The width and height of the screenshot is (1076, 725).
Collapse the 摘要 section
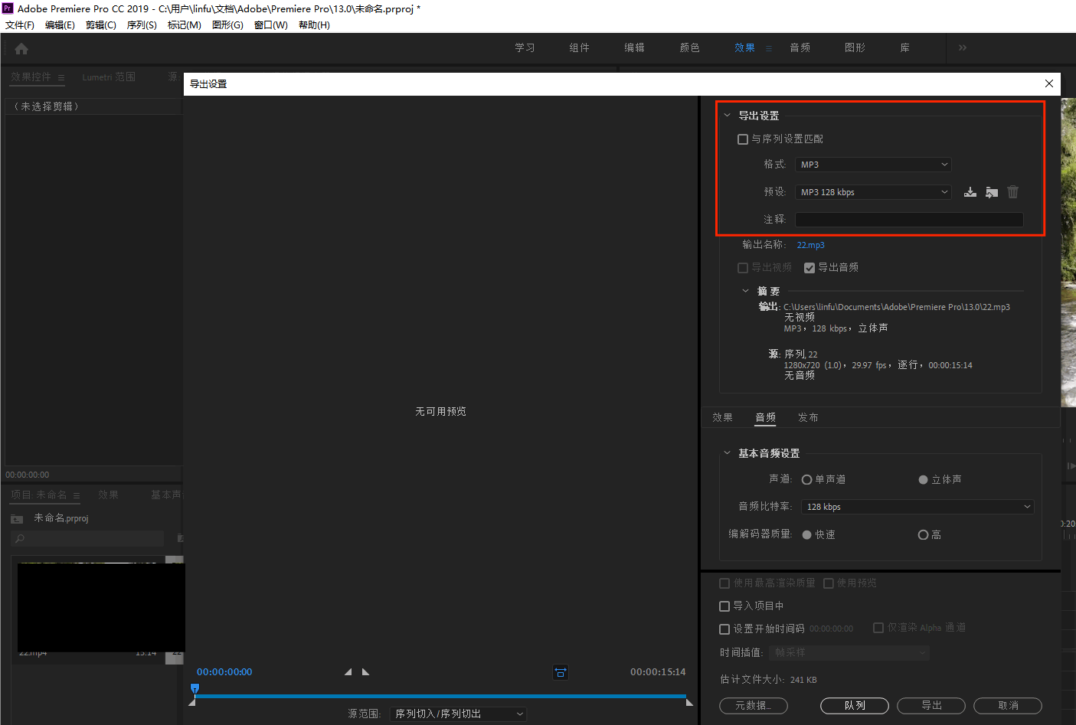point(745,291)
